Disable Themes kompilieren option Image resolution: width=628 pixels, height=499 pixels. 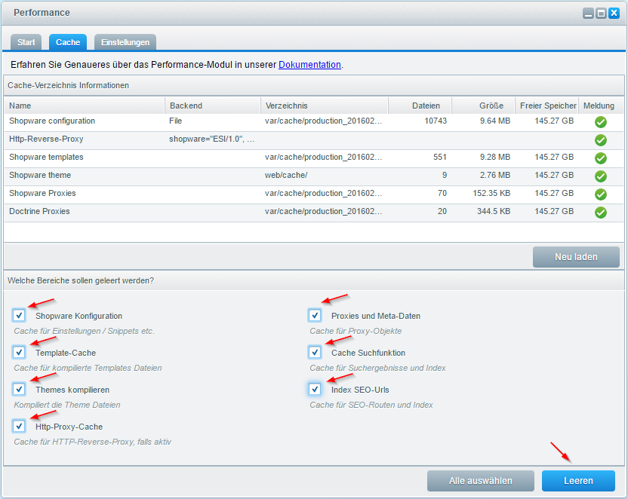point(19,389)
